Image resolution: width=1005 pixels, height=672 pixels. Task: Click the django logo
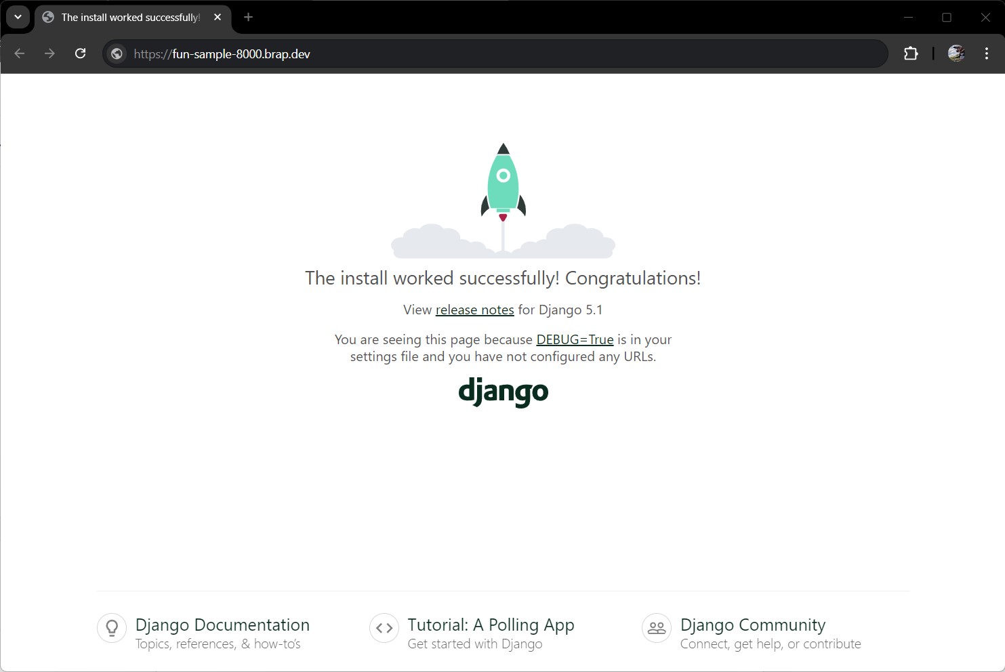503,392
